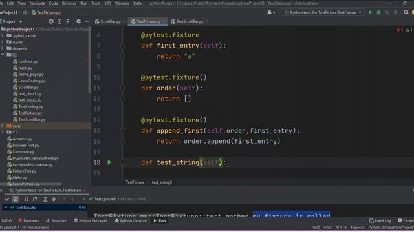Close the Python tests run tab
This screenshot has width=414, height=232.
84,191
